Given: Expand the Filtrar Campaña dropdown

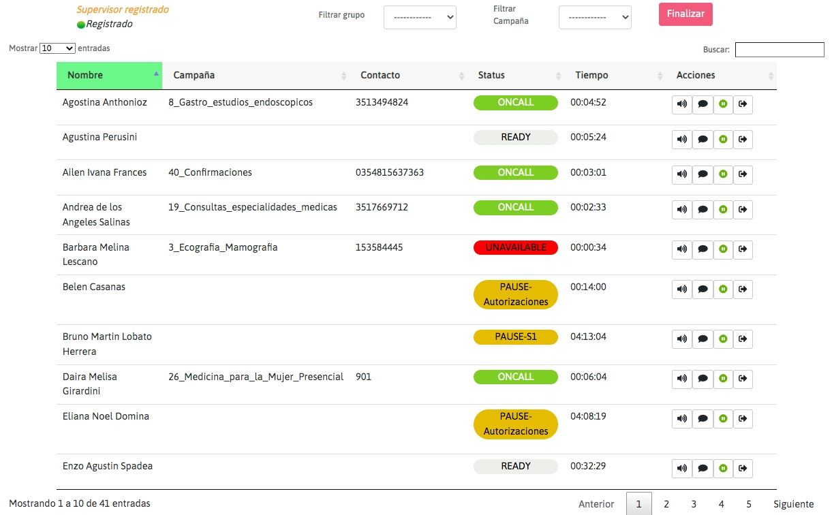Looking at the screenshot, I should 594,17.
